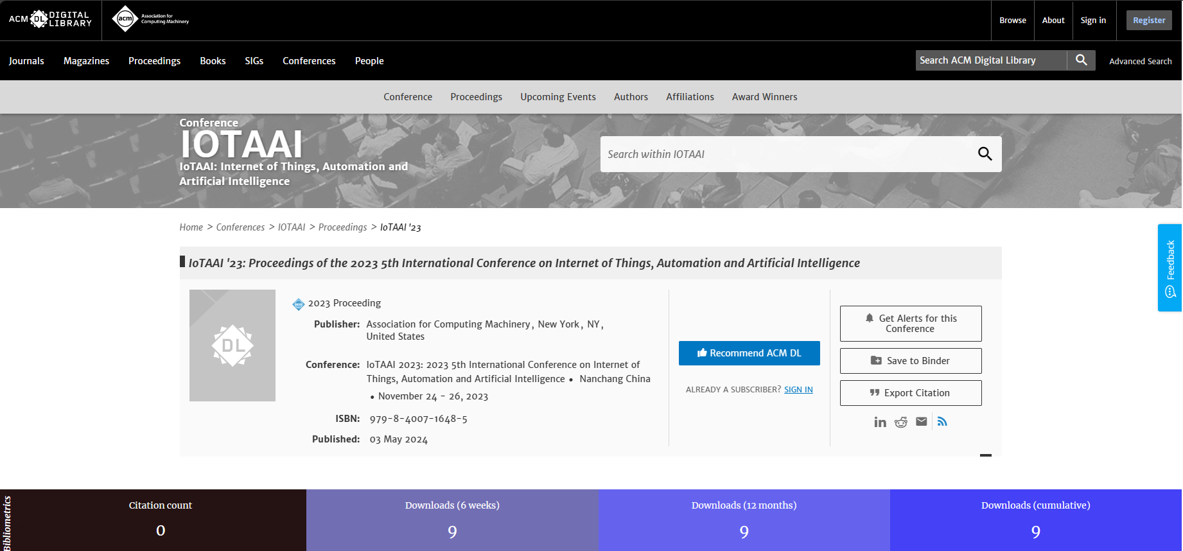Click Get Alerts for this Conference
Screen dimensions: 1183x551
911,324
